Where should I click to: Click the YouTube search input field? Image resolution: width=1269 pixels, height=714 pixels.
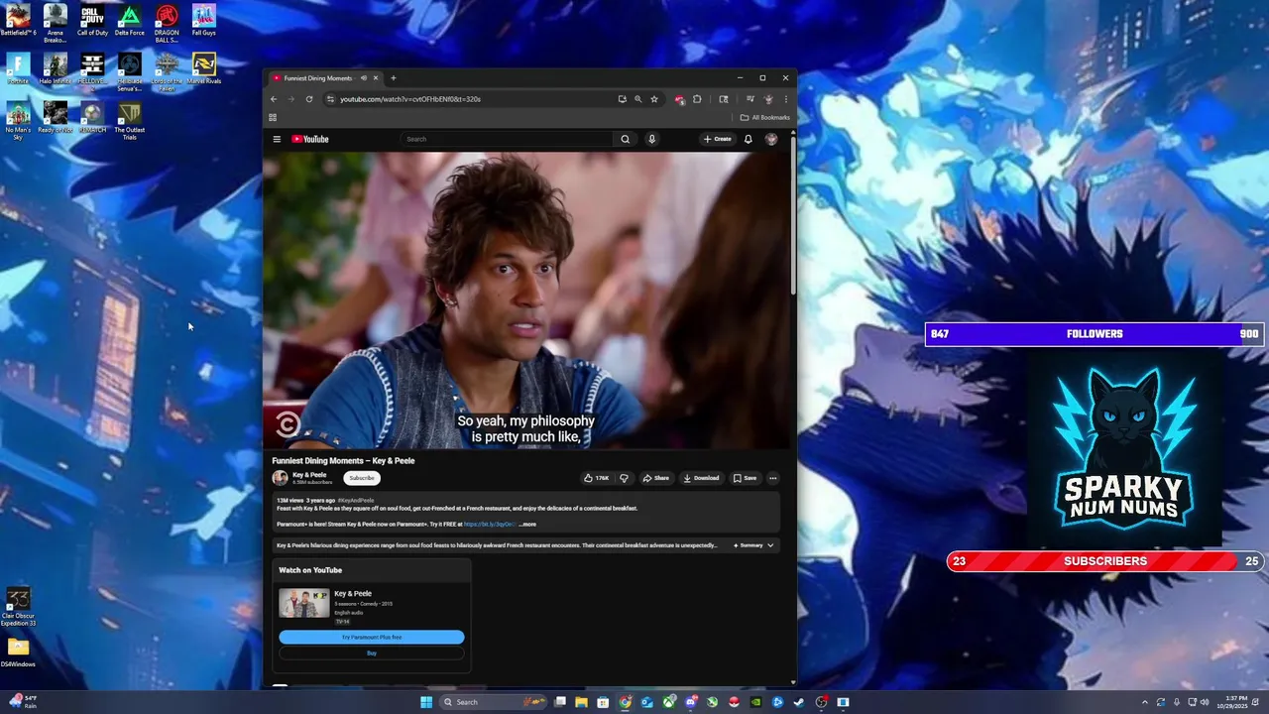coord(508,139)
